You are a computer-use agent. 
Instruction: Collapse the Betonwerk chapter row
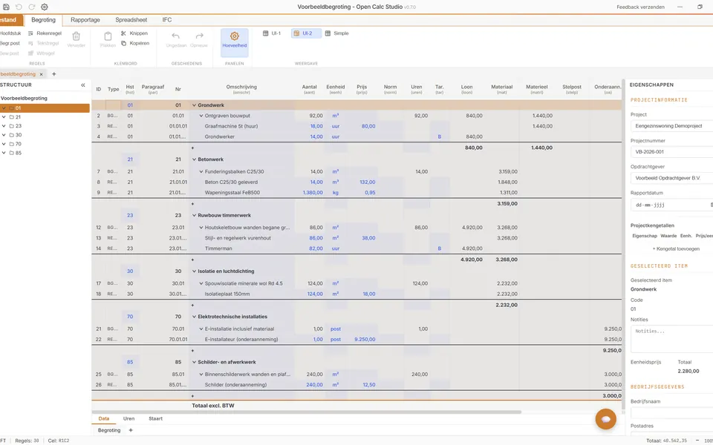click(194, 160)
